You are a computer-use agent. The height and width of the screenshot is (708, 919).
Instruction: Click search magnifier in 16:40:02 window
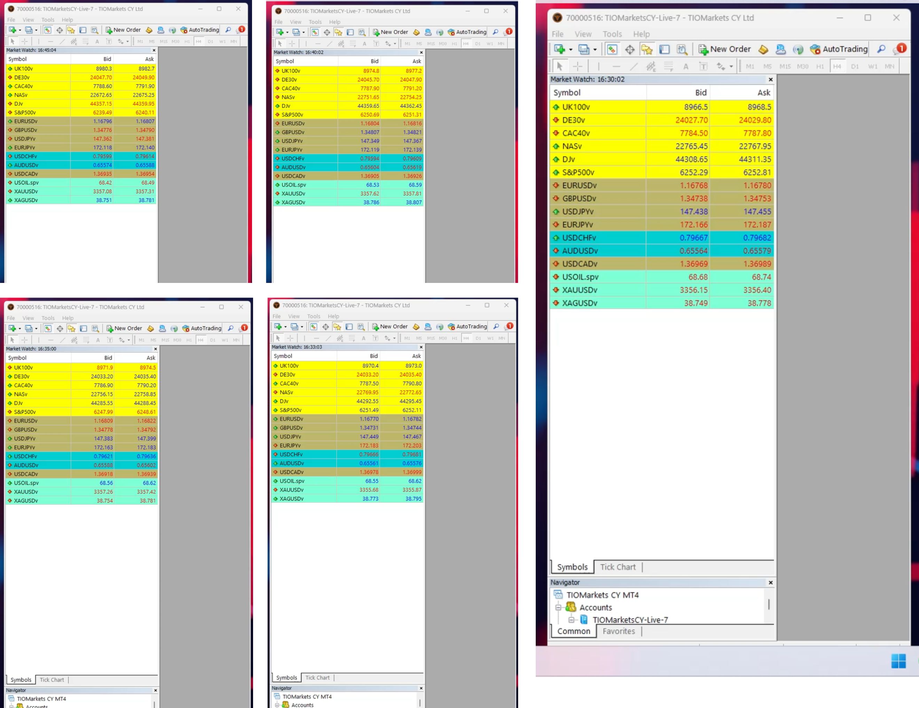pos(495,32)
